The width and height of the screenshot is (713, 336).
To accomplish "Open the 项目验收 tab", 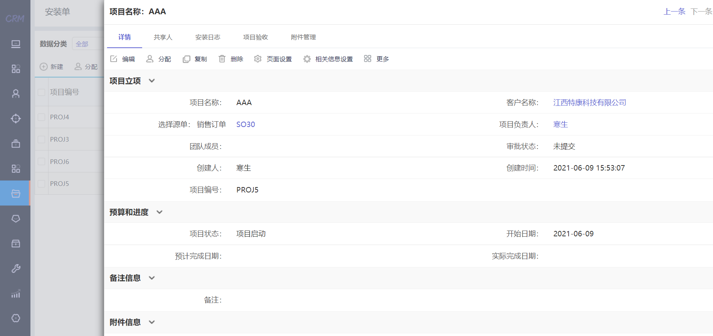I will [x=255, y=37].
